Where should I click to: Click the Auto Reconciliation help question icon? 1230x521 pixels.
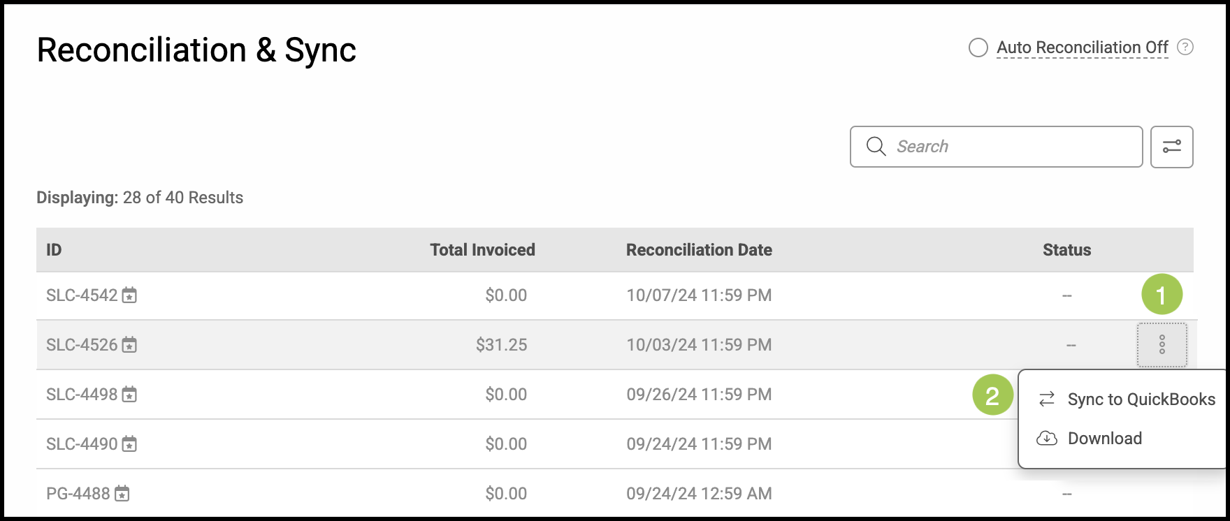click(1185, 47)
